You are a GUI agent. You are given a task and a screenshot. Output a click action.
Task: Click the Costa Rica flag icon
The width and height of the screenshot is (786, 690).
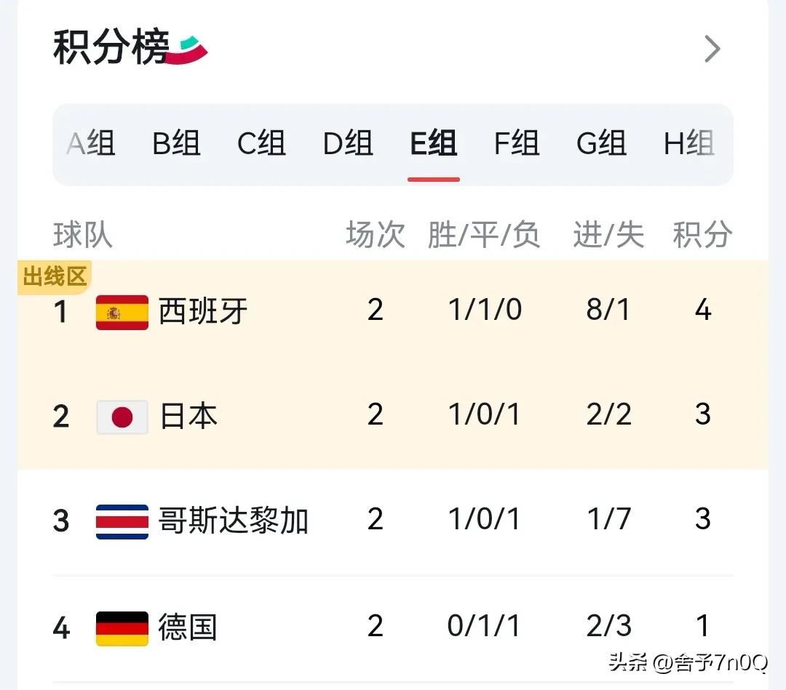click(x=122, y=521)
